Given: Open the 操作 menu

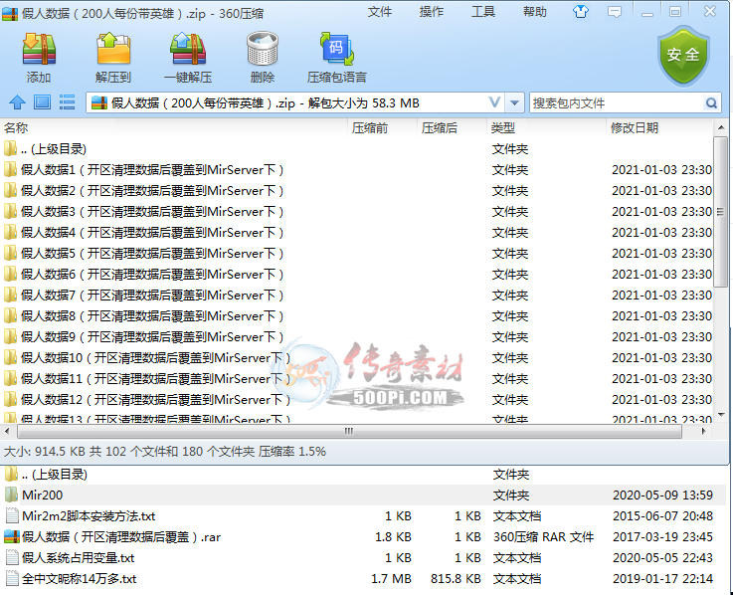Looking at the screenshot, I should (x=431, y=12).
